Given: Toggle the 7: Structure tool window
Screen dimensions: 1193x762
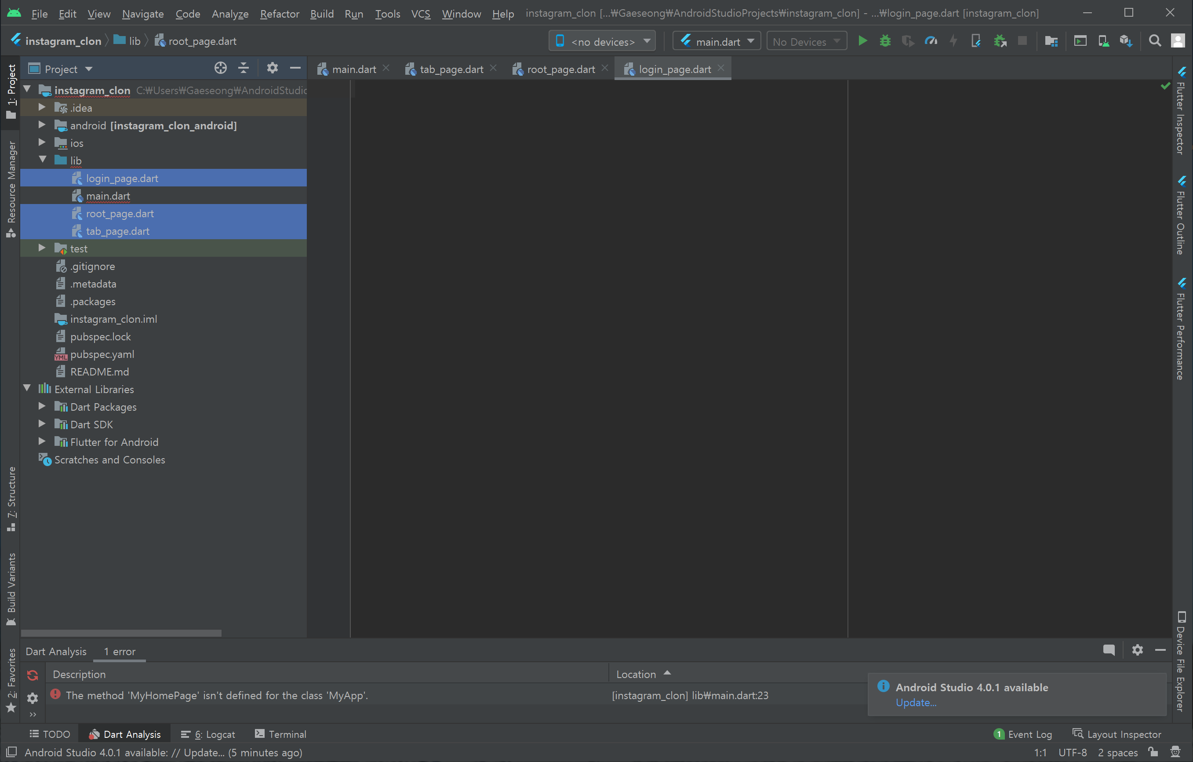Looking at the screenshot, I should pyautogui.click(x=11, y=499).
